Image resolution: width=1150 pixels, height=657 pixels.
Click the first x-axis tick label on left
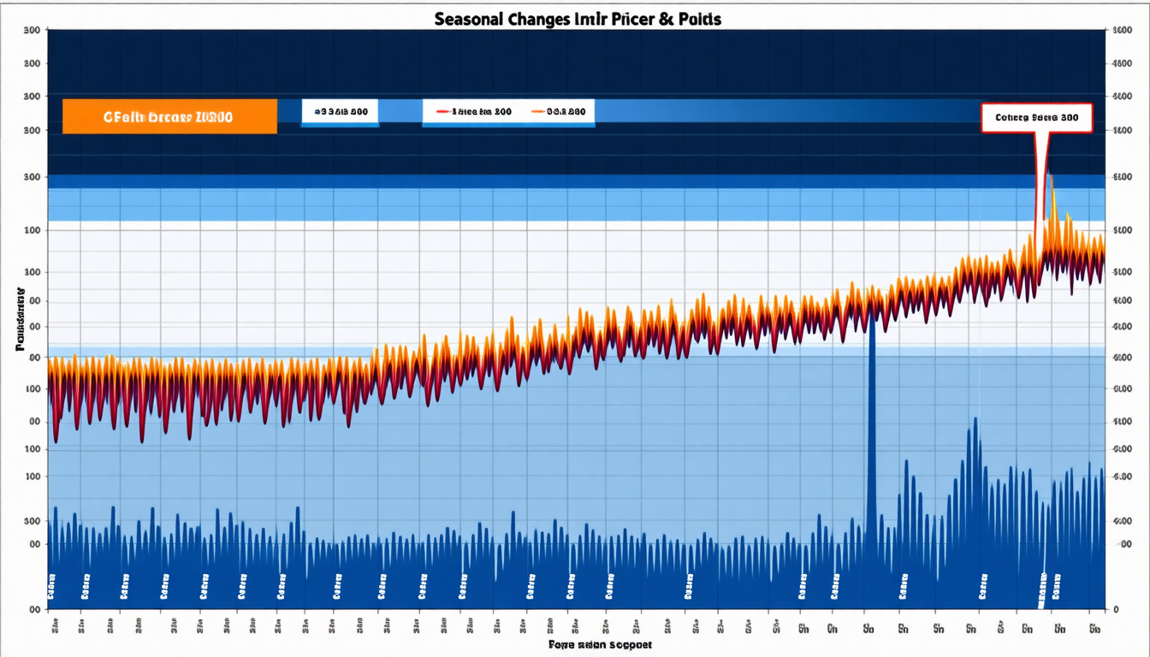(53, 628)
